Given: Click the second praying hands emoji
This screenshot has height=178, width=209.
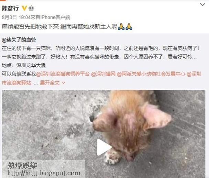Looking at the screenshot, I should pyautogui.click(x=129, y=26).
